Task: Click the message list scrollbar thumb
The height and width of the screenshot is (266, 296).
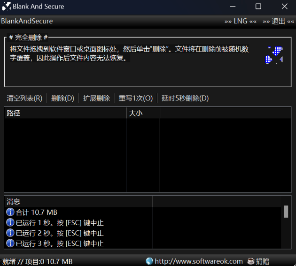Action: (x=286, y=212)
